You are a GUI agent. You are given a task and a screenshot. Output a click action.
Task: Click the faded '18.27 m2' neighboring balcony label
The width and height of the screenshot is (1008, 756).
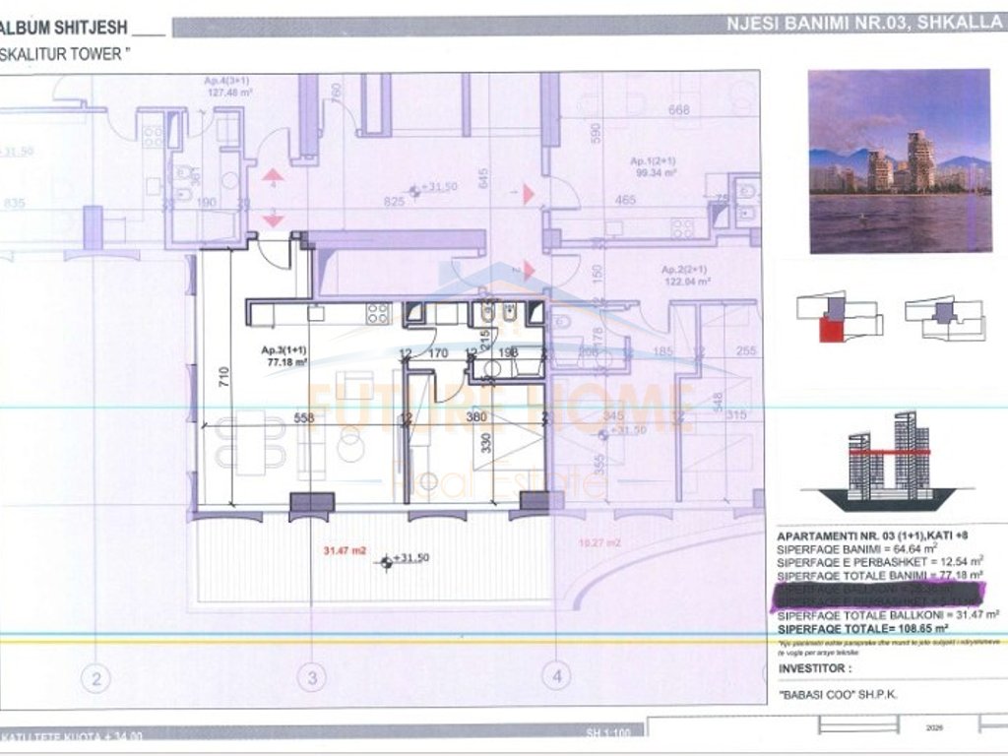coord(599,542)
